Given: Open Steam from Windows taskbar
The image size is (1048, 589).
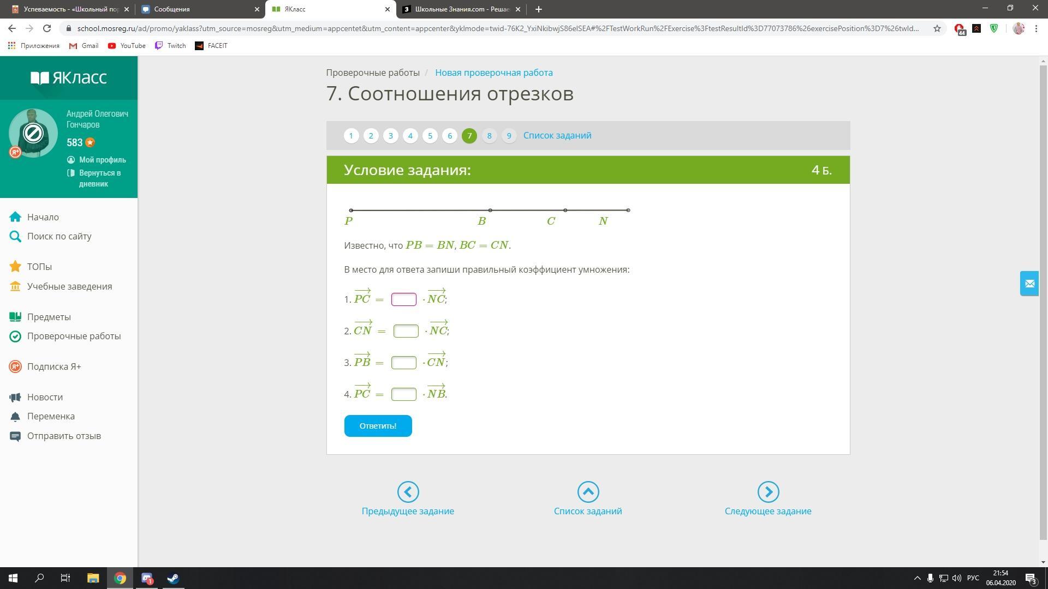Looking at the screenshot, I should click(173, 578).
